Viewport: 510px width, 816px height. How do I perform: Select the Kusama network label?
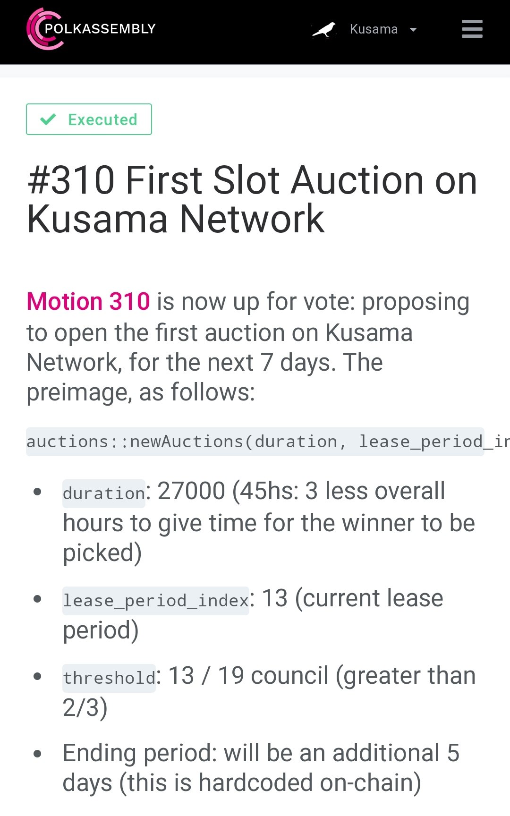click(x=374, y=29)
